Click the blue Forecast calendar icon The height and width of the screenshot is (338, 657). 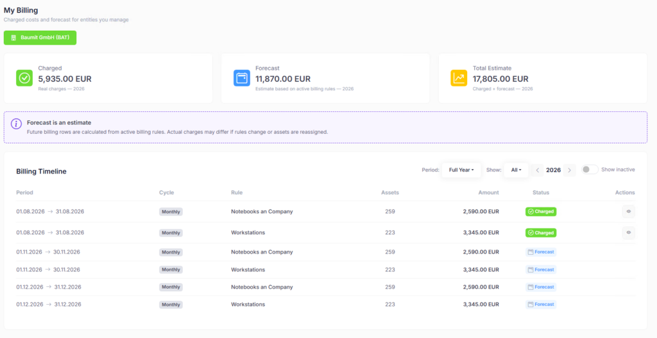242,78
